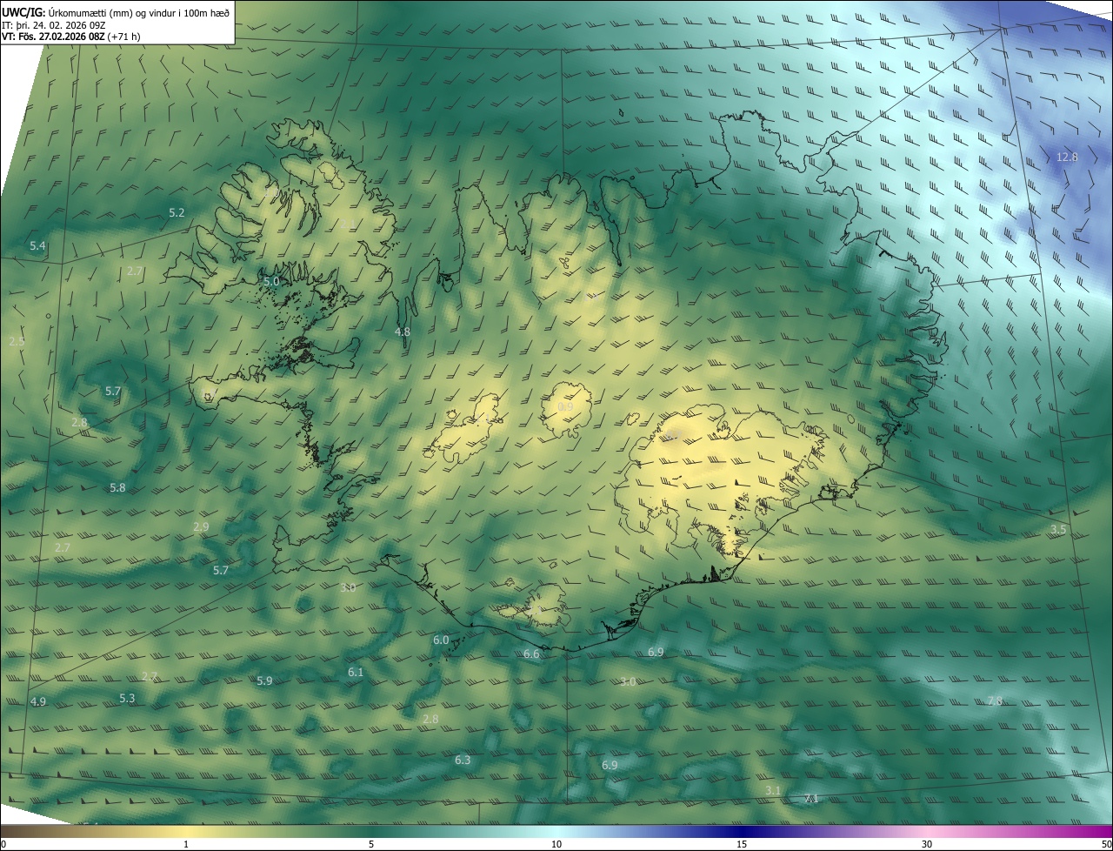The width and height of the screenshot is (1113, 851).
Task: Click the 3.5 value label on the map
Action: (x=1058, y=529)
